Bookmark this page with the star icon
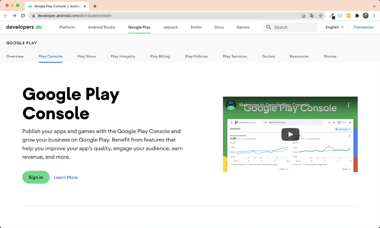380x228 pixels. 321,16
